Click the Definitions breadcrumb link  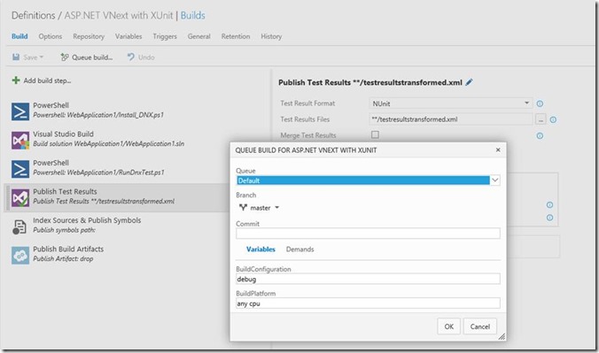pyautogui.click(x=34, y=15)
